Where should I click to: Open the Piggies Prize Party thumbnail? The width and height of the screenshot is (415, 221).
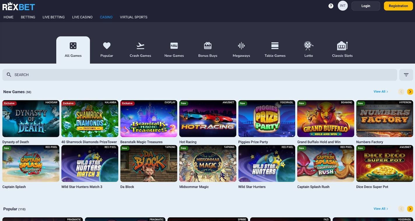(267, 119)
